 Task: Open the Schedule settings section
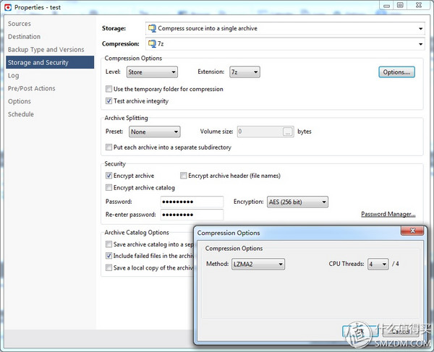[x=21, y=114]
